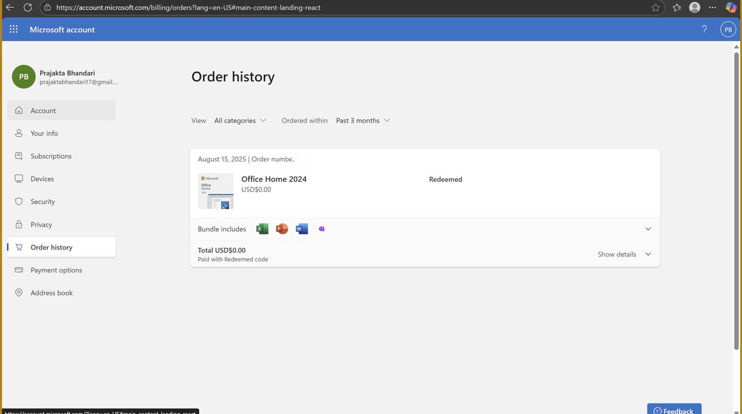This screenshot has height=414, width=742.
Task: Click the home icon beside Account
Action: (19, 111)
